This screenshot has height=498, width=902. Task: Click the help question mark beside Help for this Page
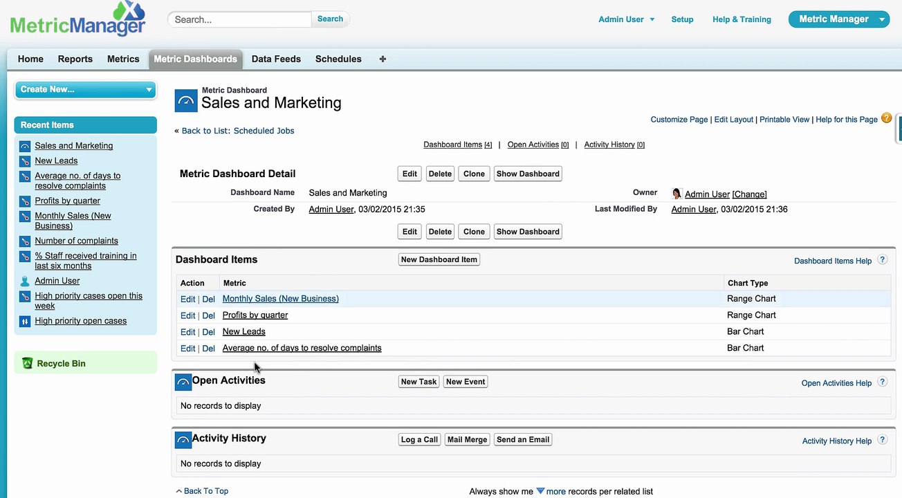point(886,118)
